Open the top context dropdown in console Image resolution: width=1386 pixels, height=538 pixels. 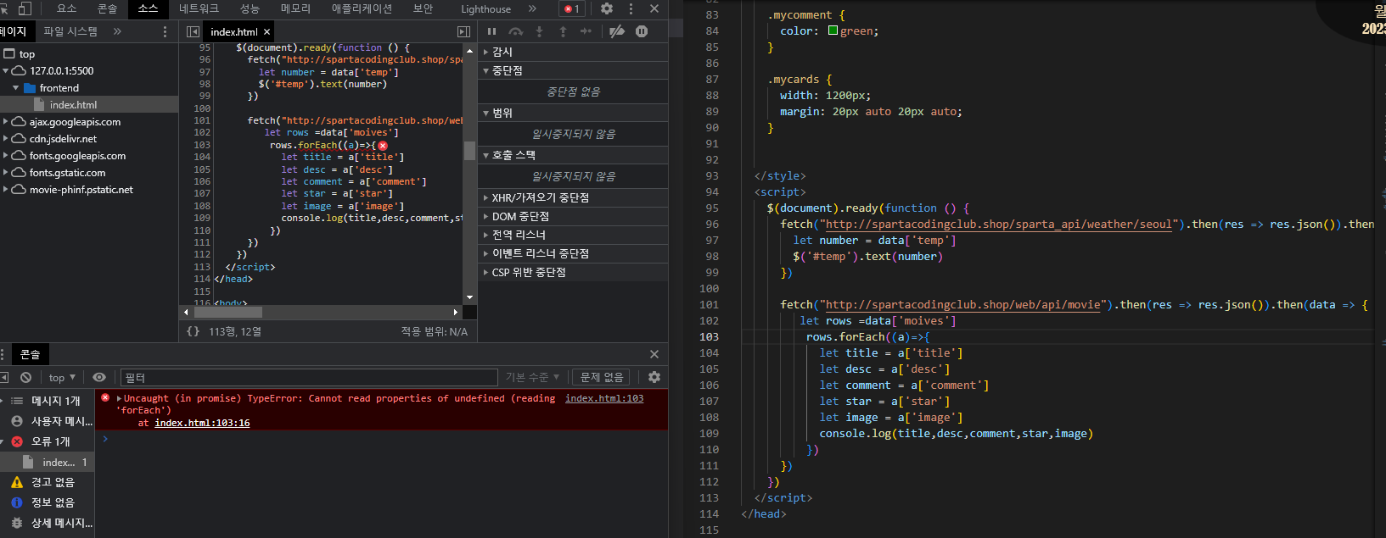62,377
